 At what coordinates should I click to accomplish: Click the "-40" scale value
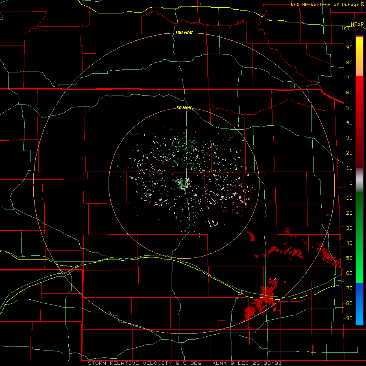click(348, 243)
